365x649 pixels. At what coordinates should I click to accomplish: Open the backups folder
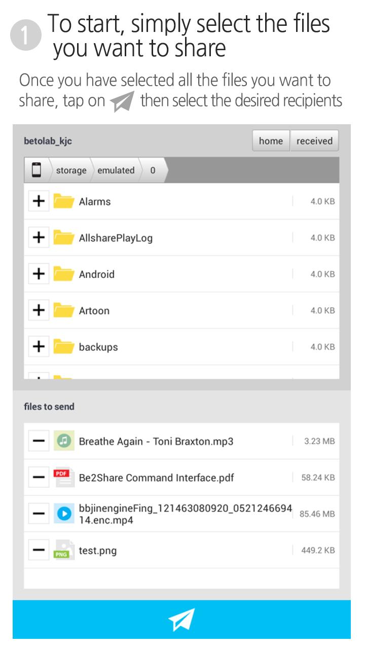pos(98,347)
